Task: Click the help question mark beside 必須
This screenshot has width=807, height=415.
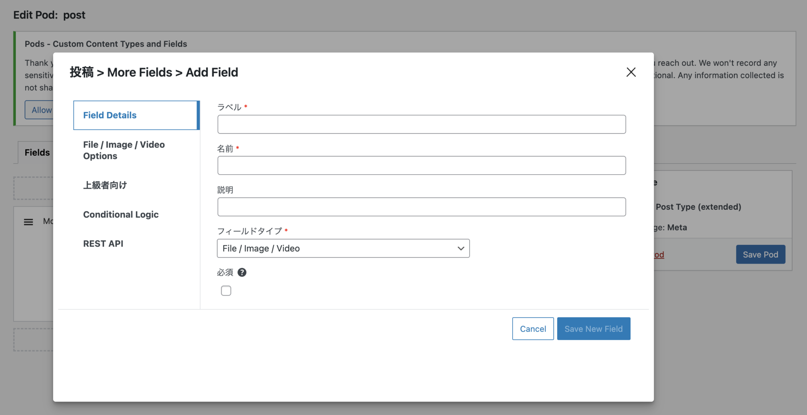Action: pos(242,272)
